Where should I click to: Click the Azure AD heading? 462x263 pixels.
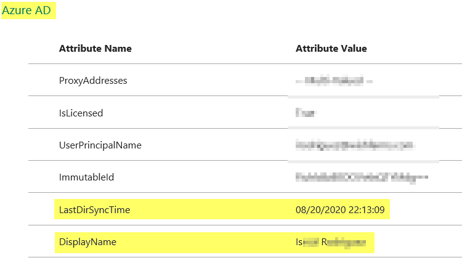click(26, 10)
